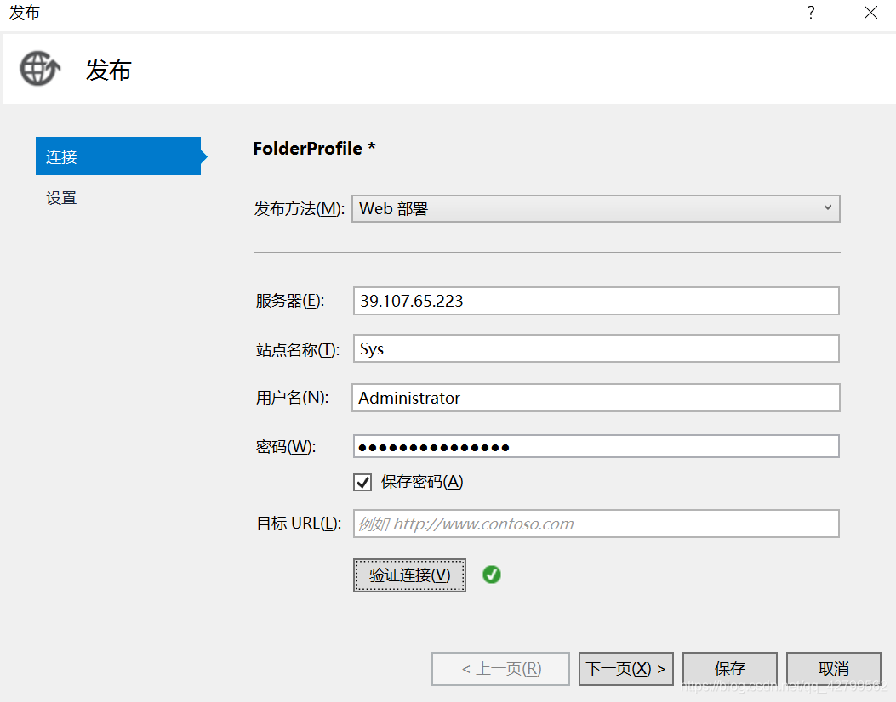This screenshot has width=896, height=702.
Task: Click the 取消 button
Action: click(x=834, y=668)
